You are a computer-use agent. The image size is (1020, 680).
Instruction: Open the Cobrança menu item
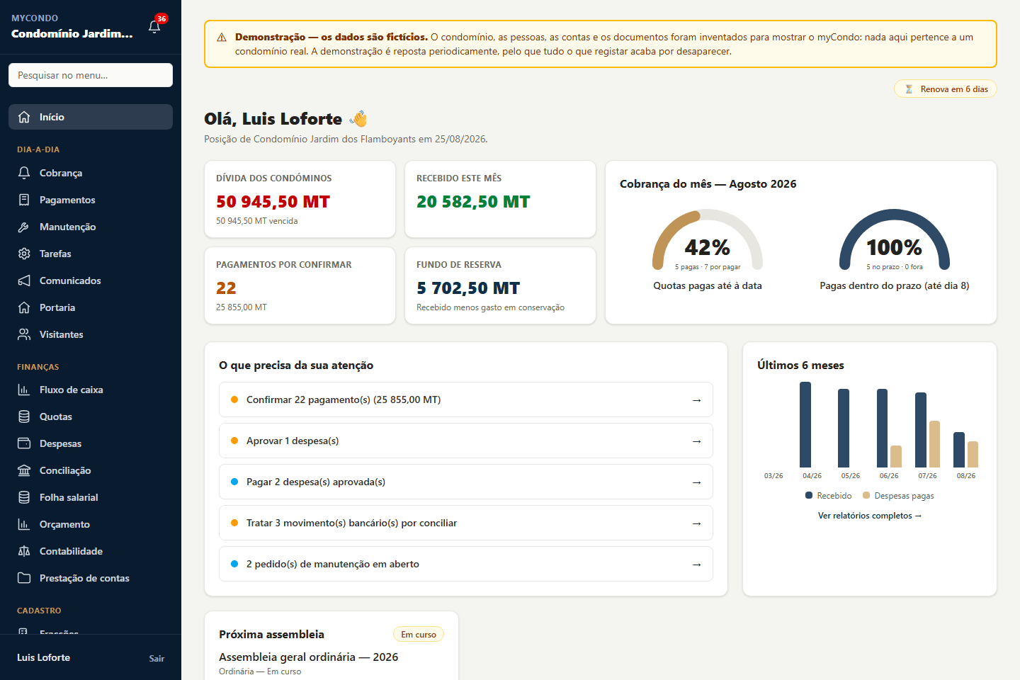(91, 173)
